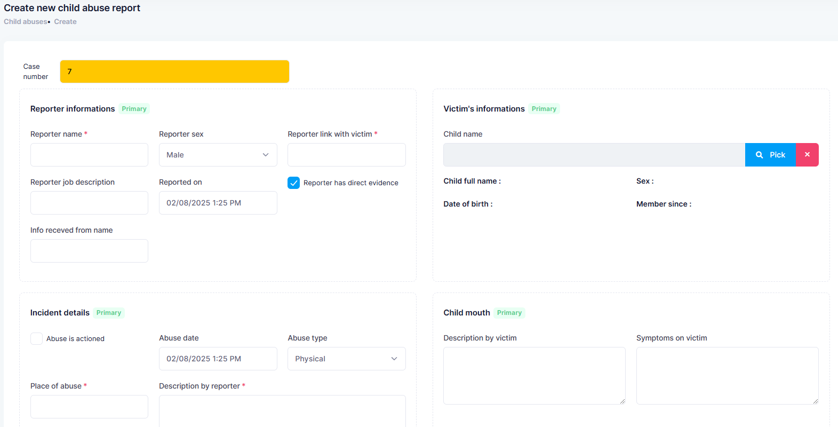Screen dimensions: 838x427
Task: Expand the Abuse type dropdown
Action: pos(346,359)
